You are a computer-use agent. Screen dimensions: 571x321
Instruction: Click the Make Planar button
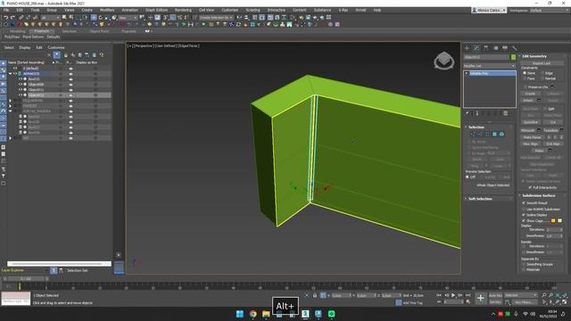click(532, 137)
